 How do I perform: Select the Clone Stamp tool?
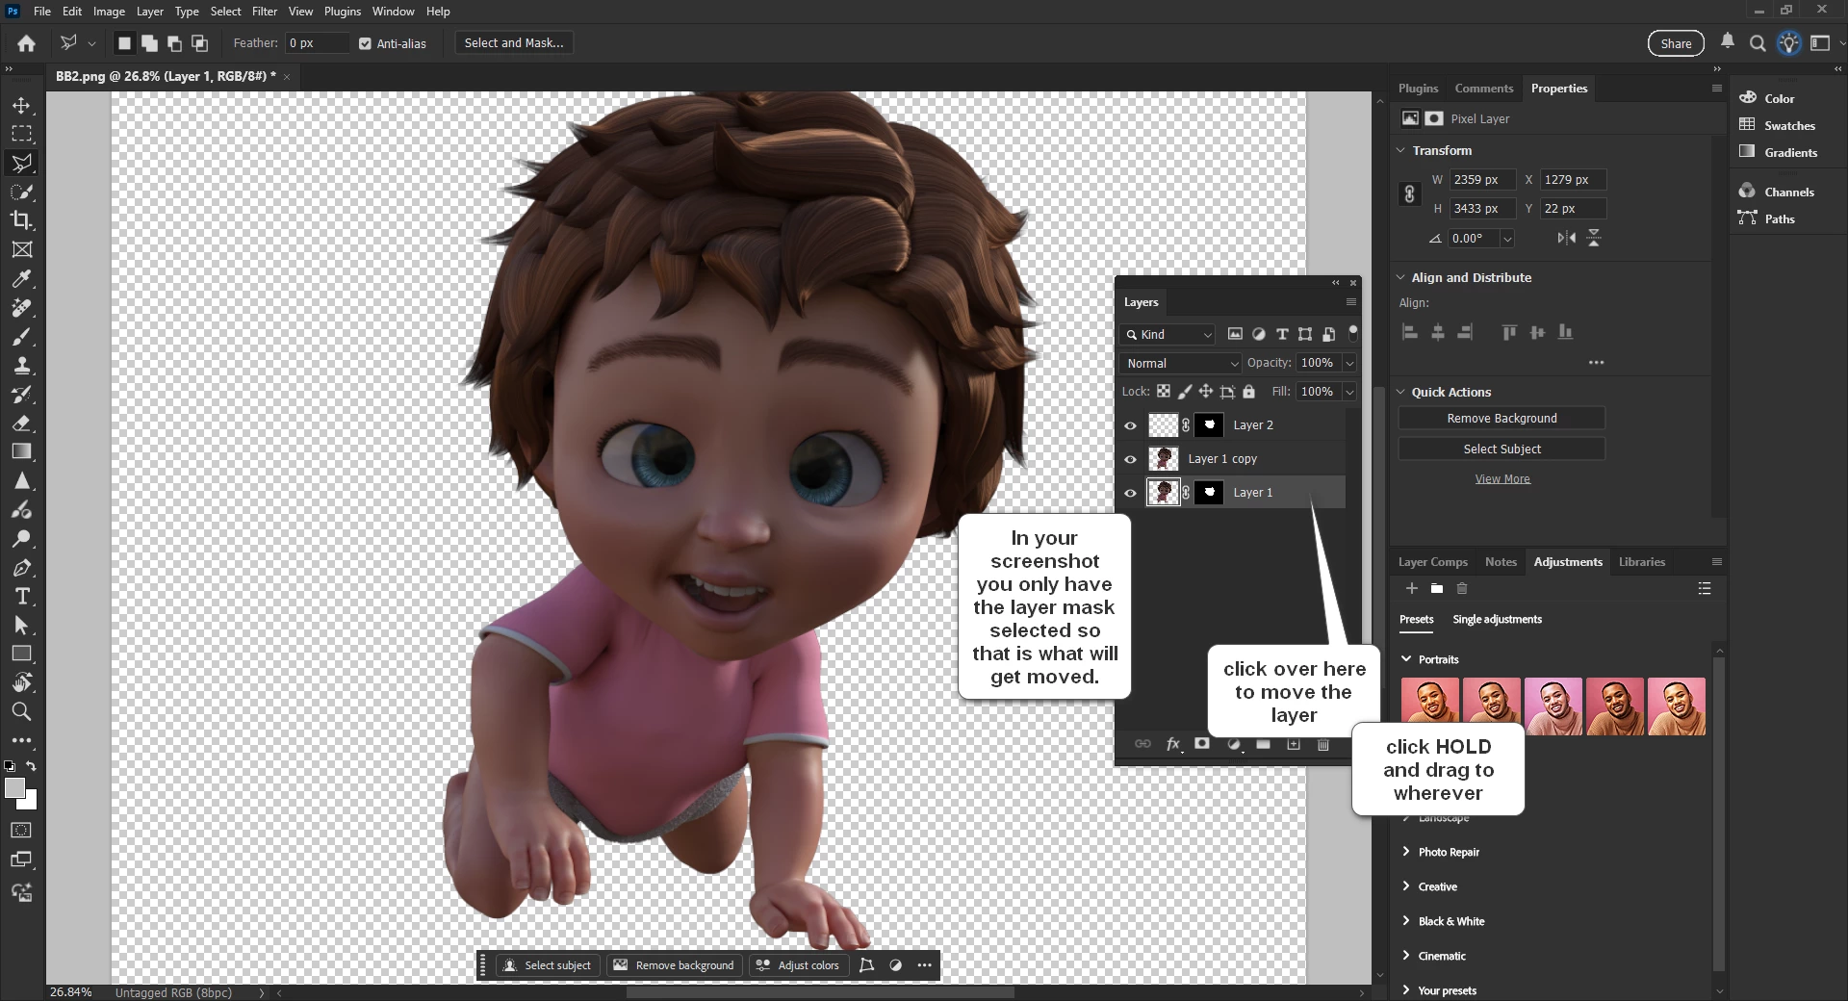(21, 365)
